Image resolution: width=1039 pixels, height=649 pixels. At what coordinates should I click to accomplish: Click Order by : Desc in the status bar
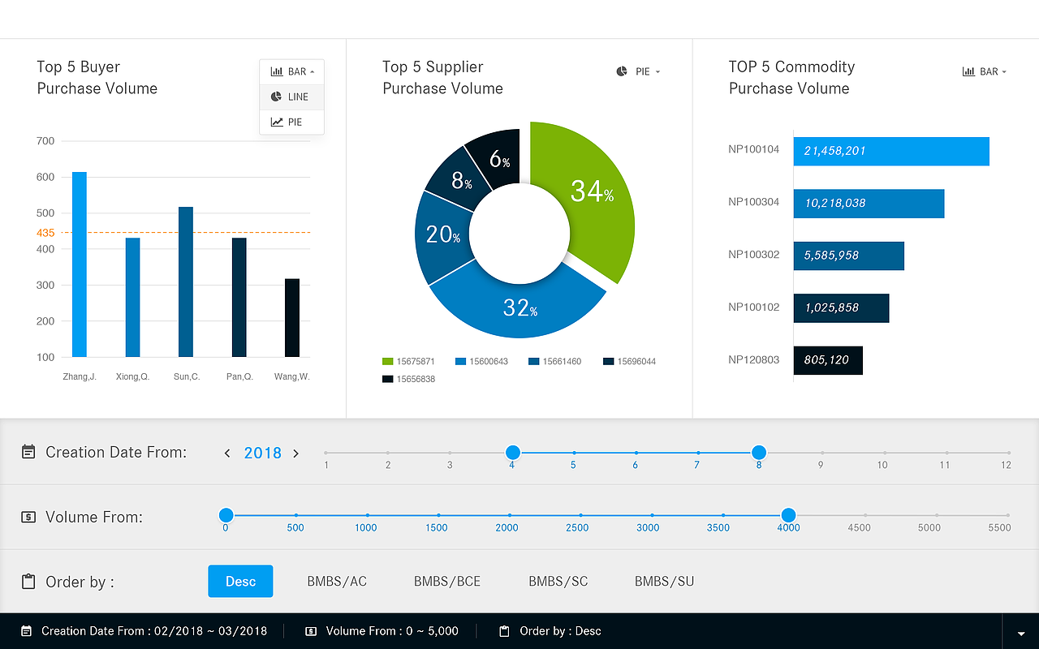click(560, 631)
